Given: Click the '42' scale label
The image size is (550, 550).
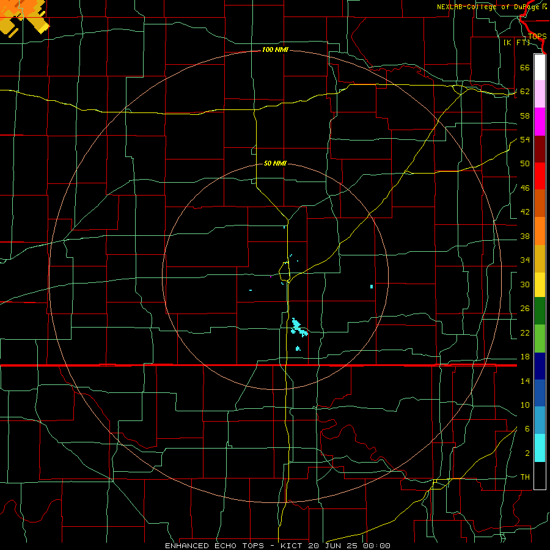Looking at the screenshot, I should (x=525, y=212).
